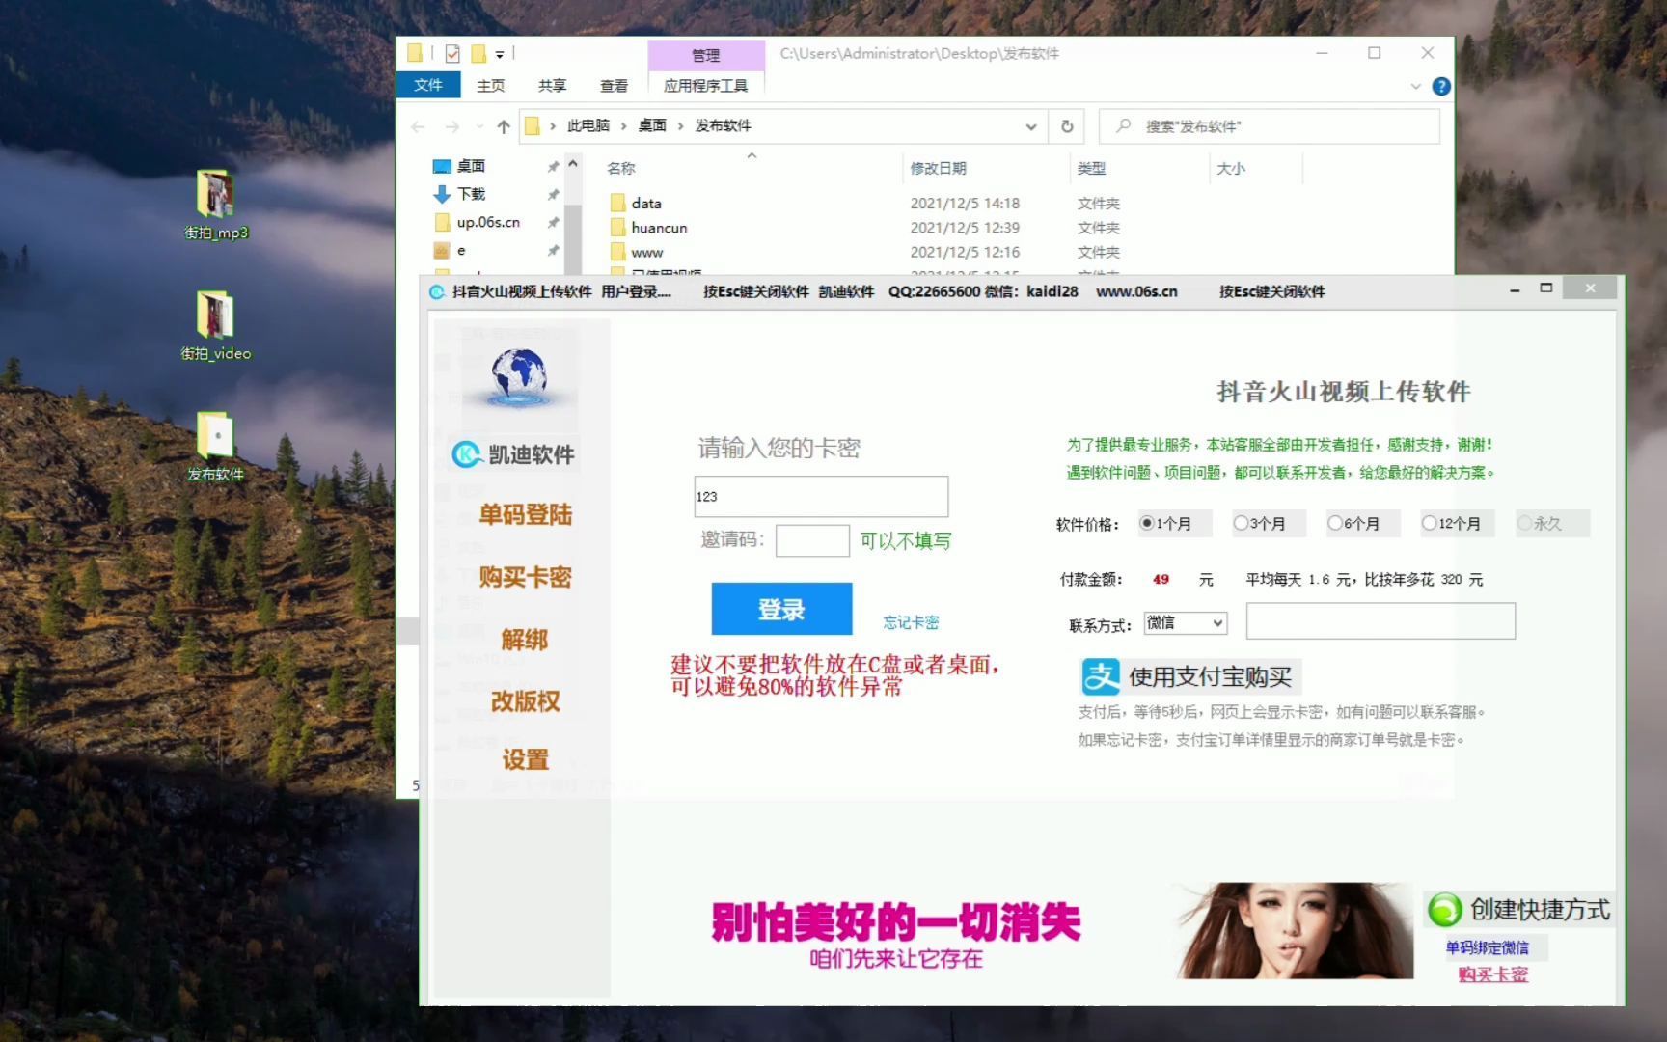Expand the breadcrumb arrow after 桌面
Viewport: 1667px width, 1042px height.
point(681,126)
